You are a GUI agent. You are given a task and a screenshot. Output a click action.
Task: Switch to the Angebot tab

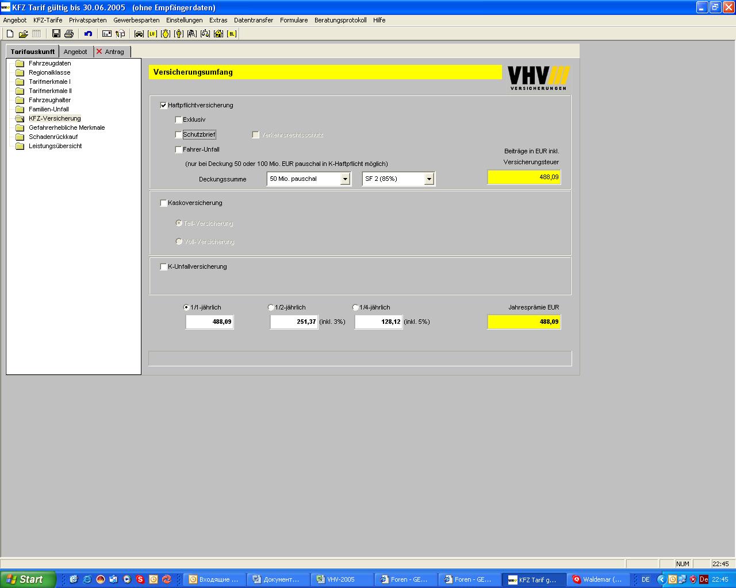(x=75, y=52)
